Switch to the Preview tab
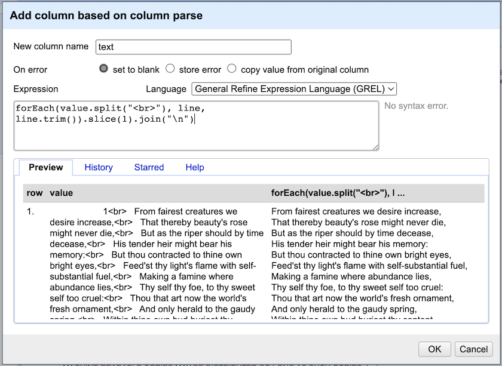Viewport: 502px width, 366px height. point(46,168)
